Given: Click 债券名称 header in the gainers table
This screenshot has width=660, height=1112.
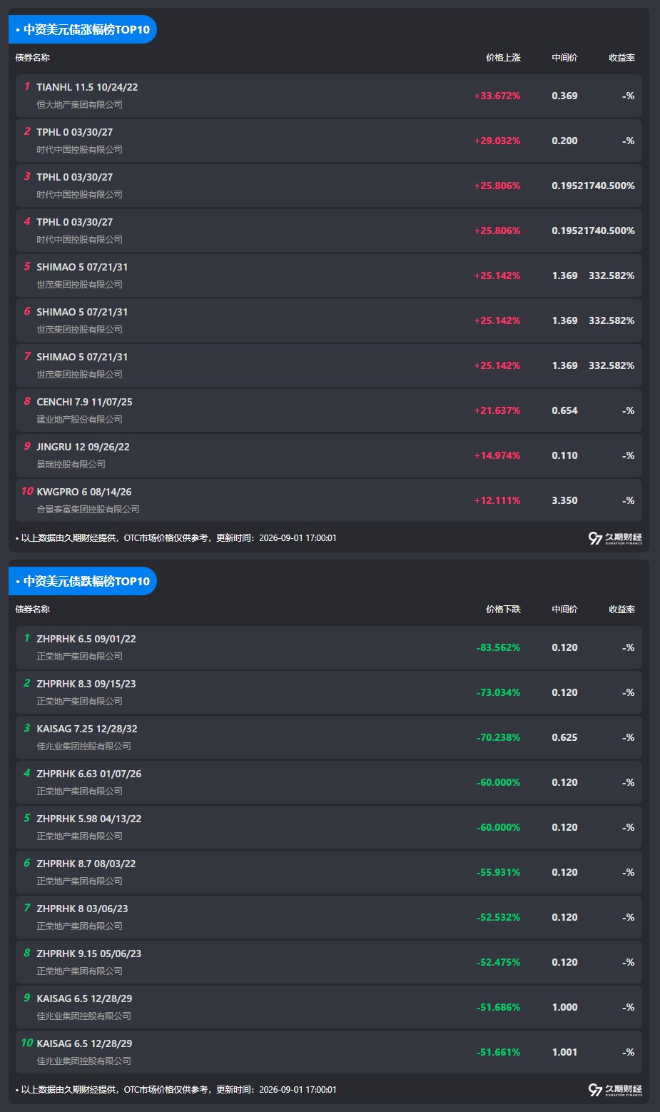Looking at the screenshot, I should (x=33, y=58).
